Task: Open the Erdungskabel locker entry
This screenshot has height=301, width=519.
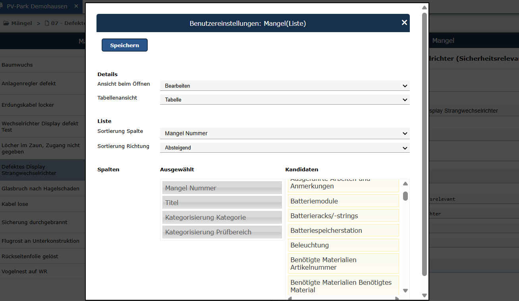Action: 42,105
